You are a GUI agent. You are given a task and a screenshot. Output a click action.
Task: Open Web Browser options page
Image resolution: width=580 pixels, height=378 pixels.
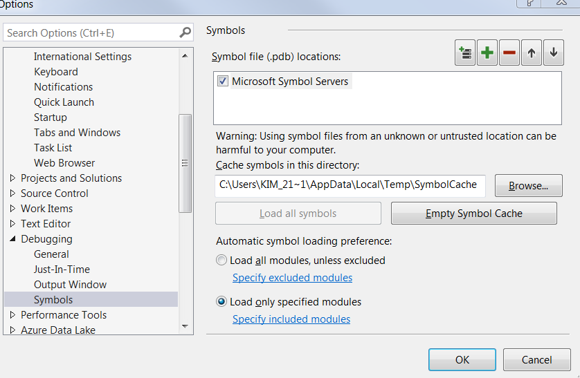tap(64, 163)
